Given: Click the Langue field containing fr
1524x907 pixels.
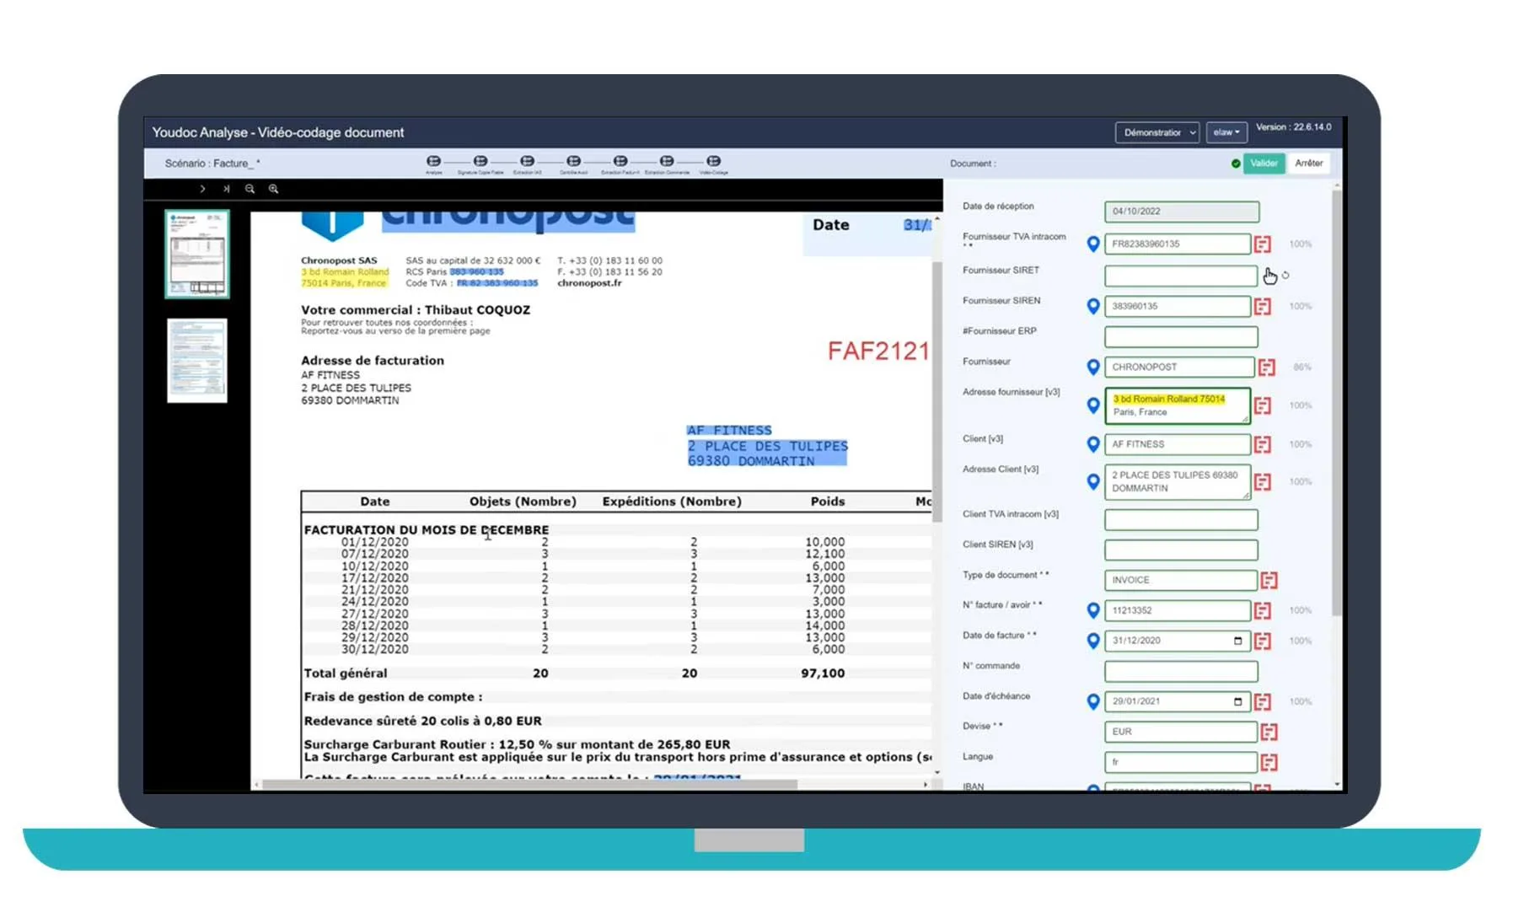Looking at the screenshot, I should click(1181, 762).
